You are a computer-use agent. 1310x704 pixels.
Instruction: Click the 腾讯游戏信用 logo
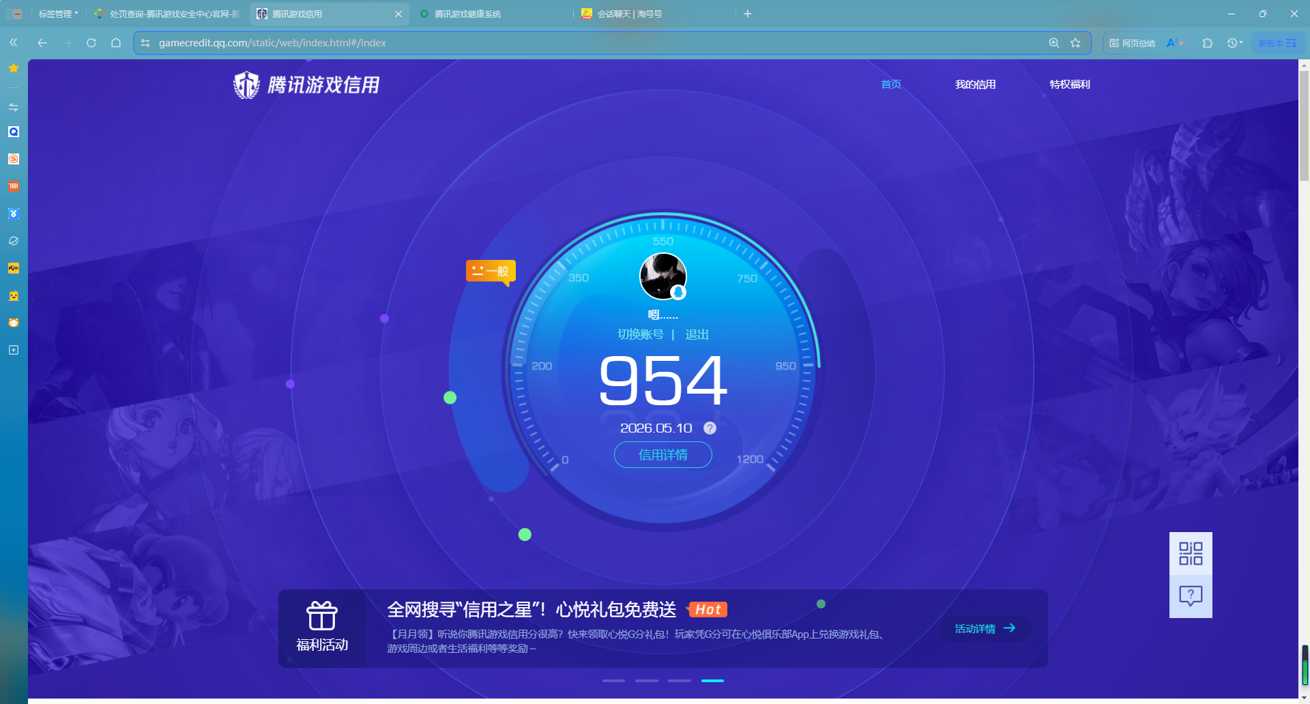[x=306, y=85]
